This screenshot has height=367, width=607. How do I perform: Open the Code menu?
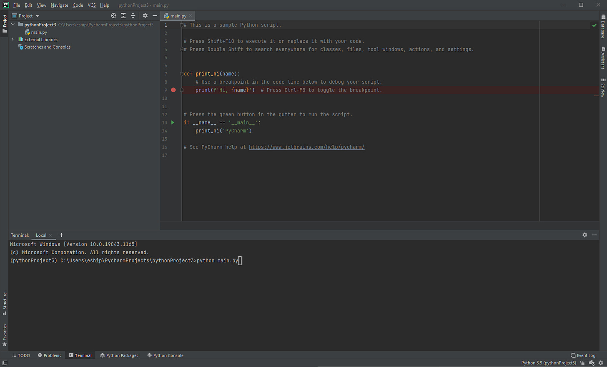(78, 5)
